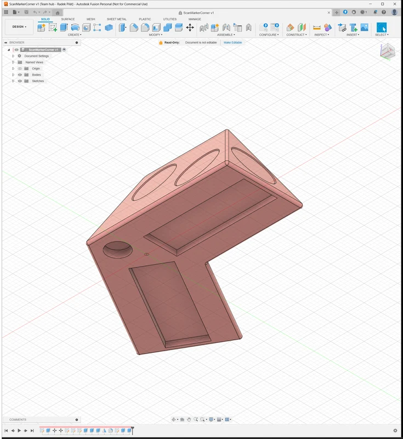Open the MODIFY dropdown menu
The height and width of the screenshot is (439, 403).
coord(156,35)
